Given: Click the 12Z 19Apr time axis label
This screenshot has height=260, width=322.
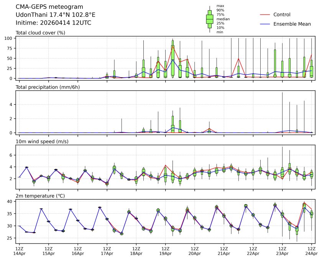Looking at the screenshot, I should tap(165, 250).
